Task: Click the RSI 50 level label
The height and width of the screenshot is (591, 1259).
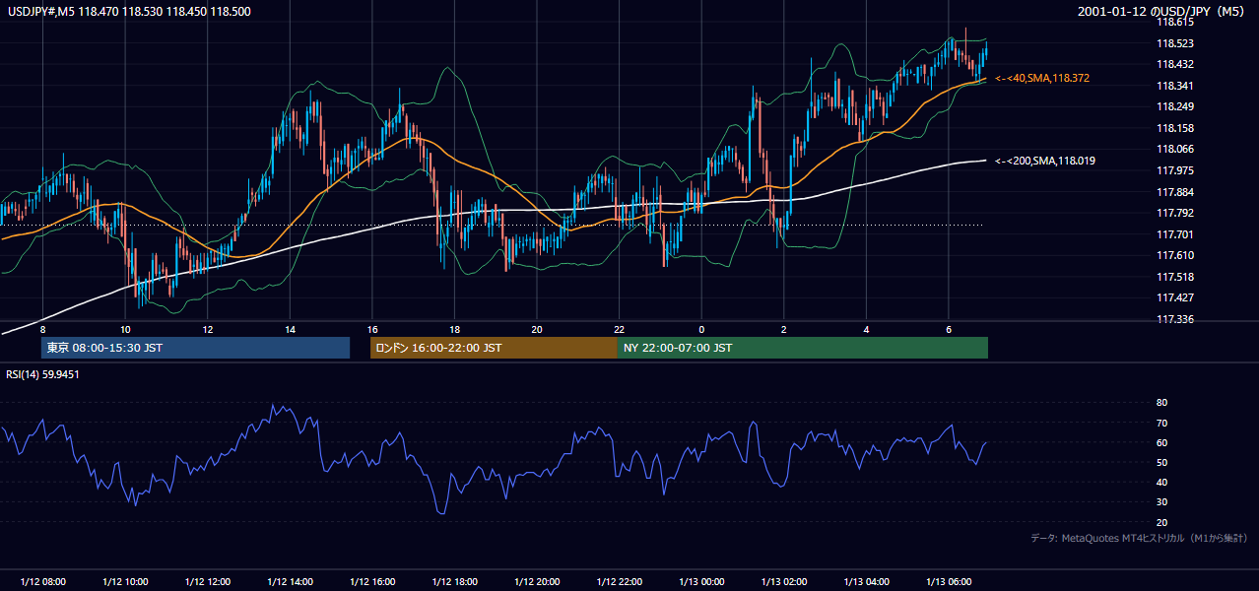Action: click(1161, 462)
